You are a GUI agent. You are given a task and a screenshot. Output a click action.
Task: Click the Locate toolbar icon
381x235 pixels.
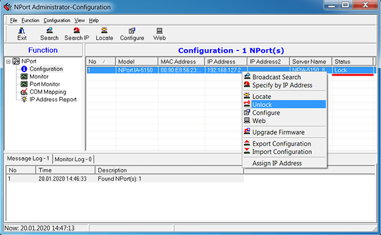[x=104, y=30]
